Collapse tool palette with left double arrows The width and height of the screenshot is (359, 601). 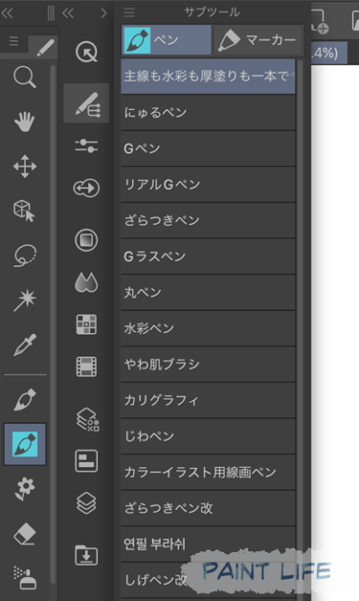coord(7,14)
